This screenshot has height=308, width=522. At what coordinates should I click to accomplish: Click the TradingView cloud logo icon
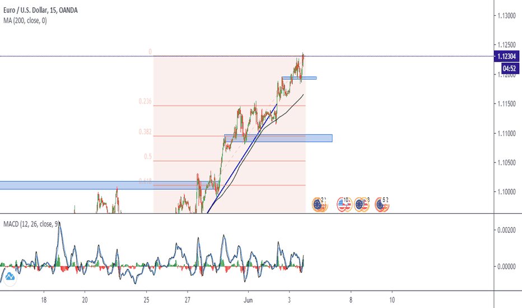(x=10, y=277)
